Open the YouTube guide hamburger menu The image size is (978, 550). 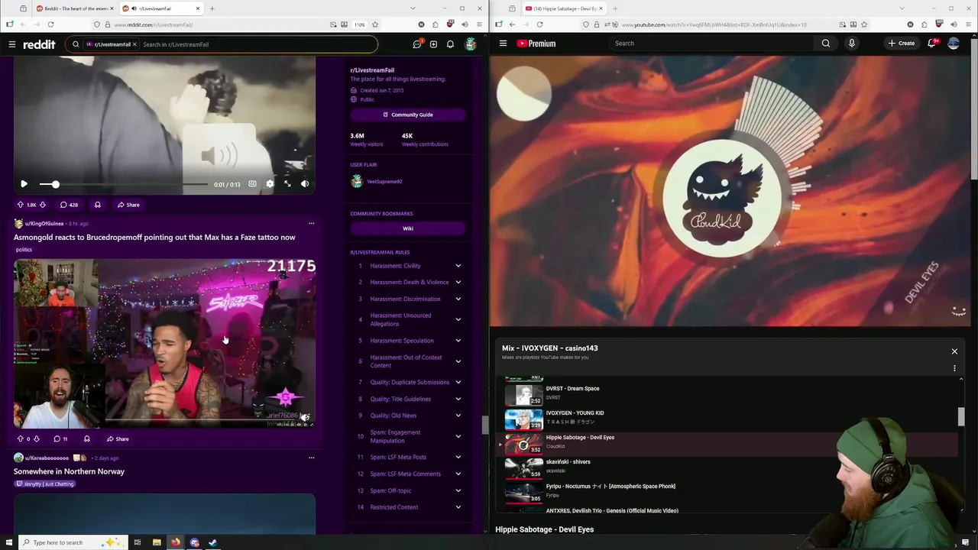pyautogui.click(x=503, y=44)
